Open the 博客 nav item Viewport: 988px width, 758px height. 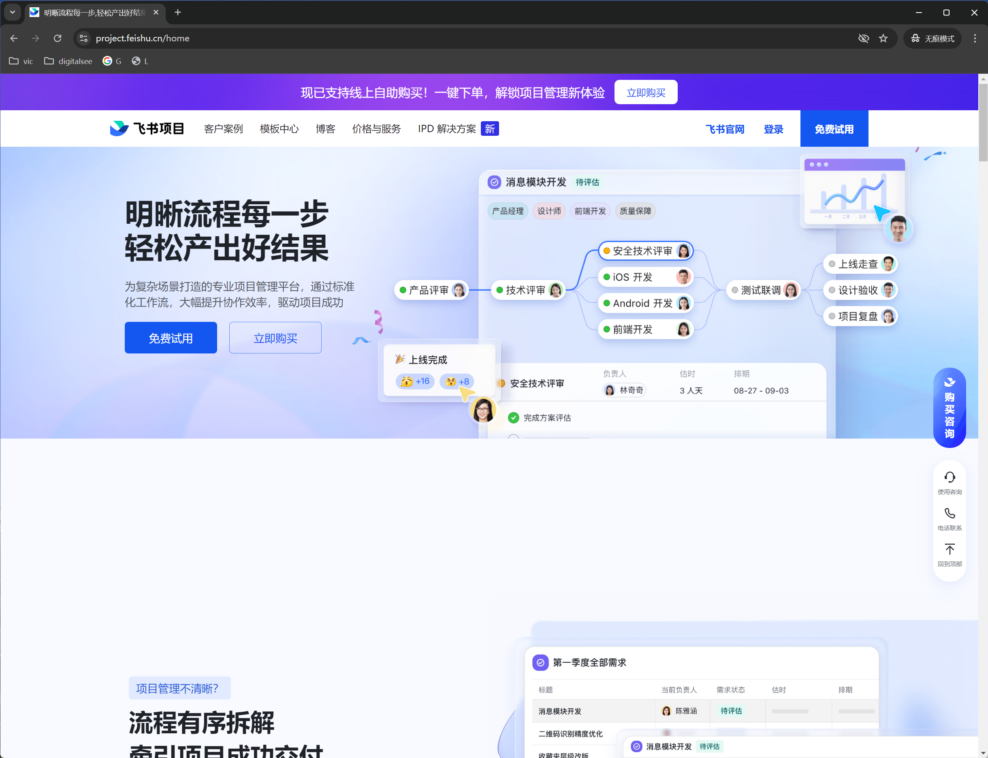tap(326, 129)
